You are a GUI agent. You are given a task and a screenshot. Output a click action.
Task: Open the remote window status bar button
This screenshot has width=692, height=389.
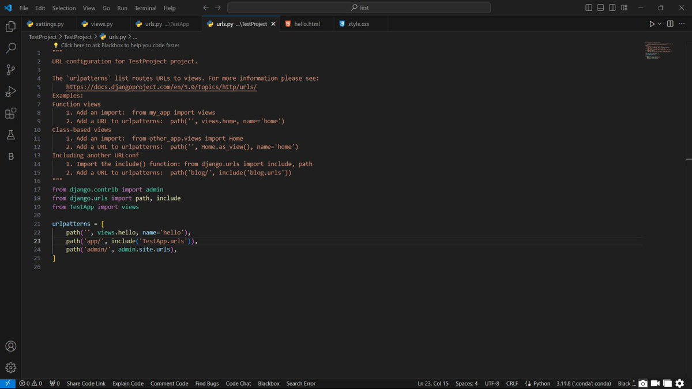point(7,383)
